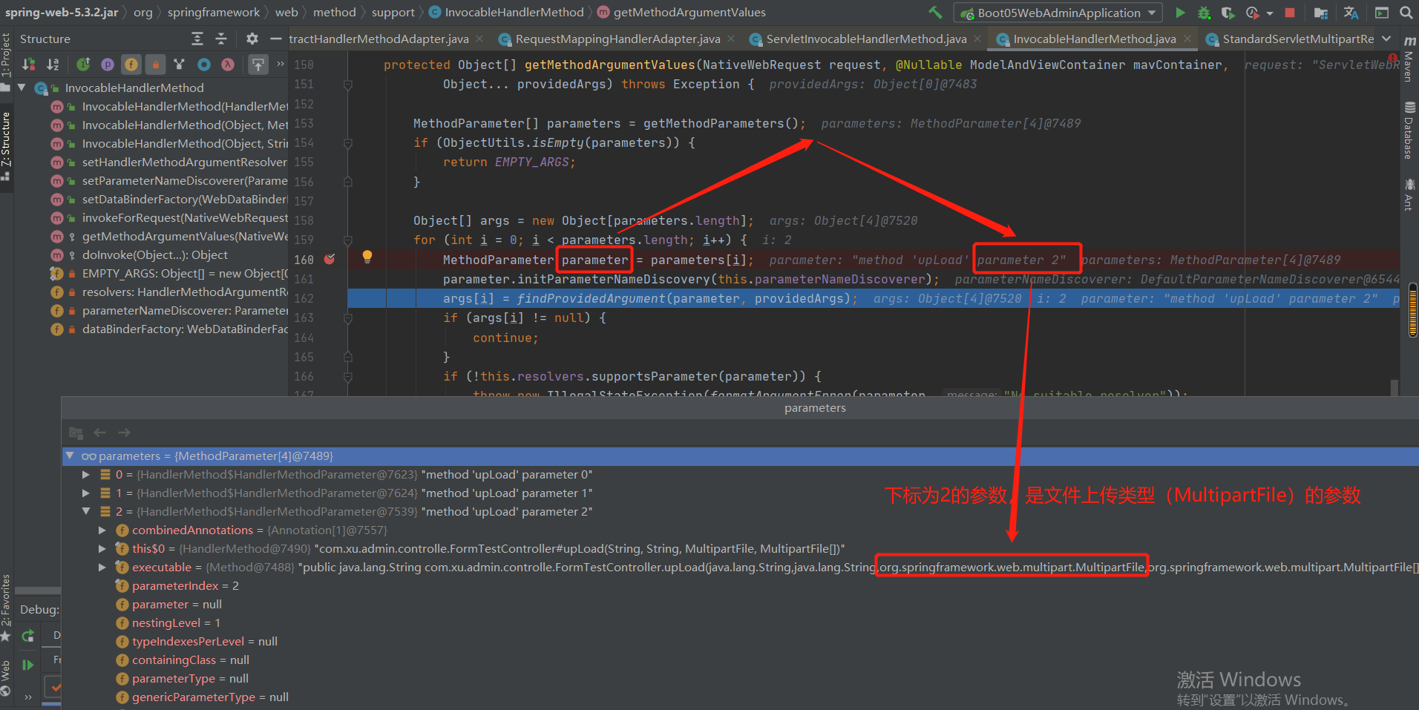The height and width of the screenshot is (710, 1419).
Task: Expand element 0 of parameters array
Action: click(86, 474)
